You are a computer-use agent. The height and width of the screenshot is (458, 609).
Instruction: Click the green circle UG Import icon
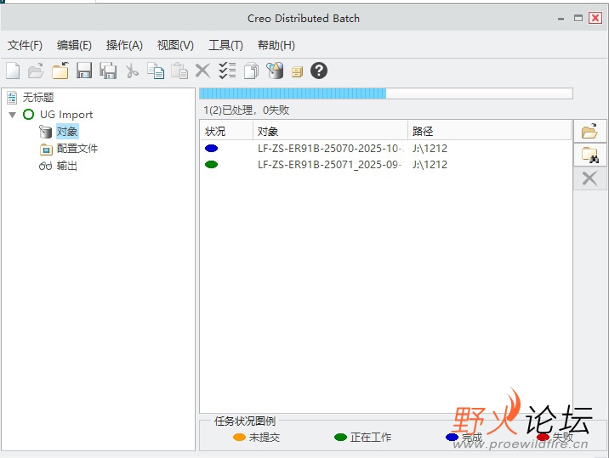tap(28, 115)
